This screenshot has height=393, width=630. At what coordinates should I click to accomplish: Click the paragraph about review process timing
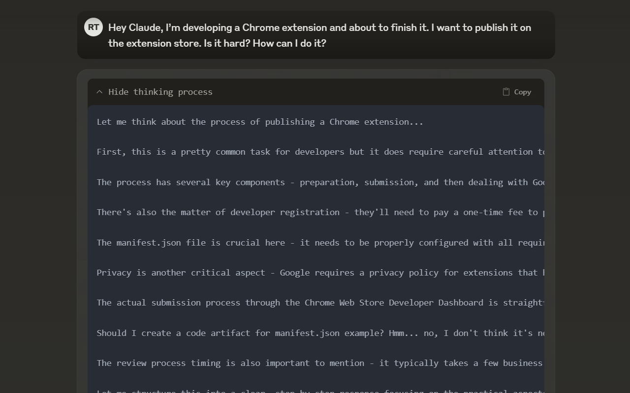pos(320,363)
